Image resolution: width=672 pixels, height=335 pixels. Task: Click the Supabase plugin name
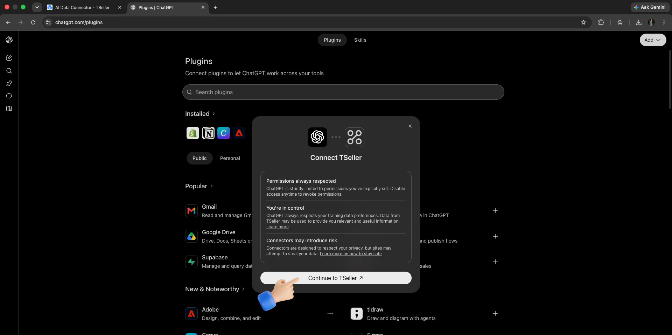pos(215,257)
